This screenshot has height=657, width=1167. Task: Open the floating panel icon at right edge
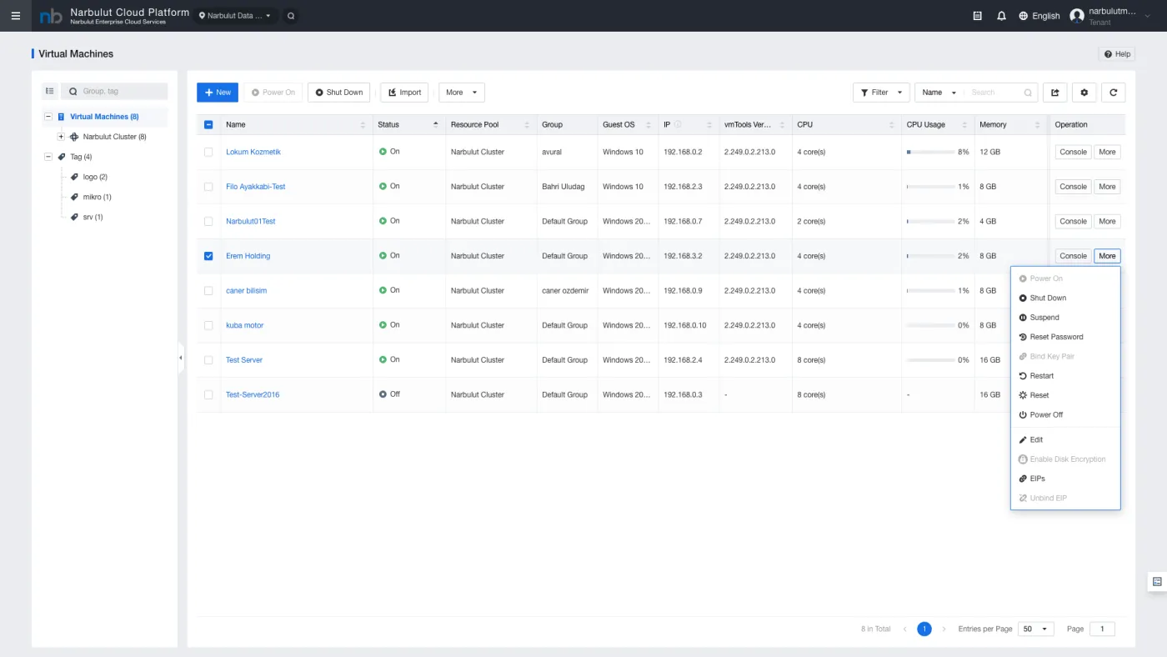(1157, 581)
